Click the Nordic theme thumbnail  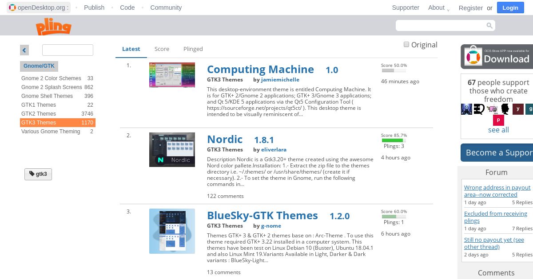[172, 150]
